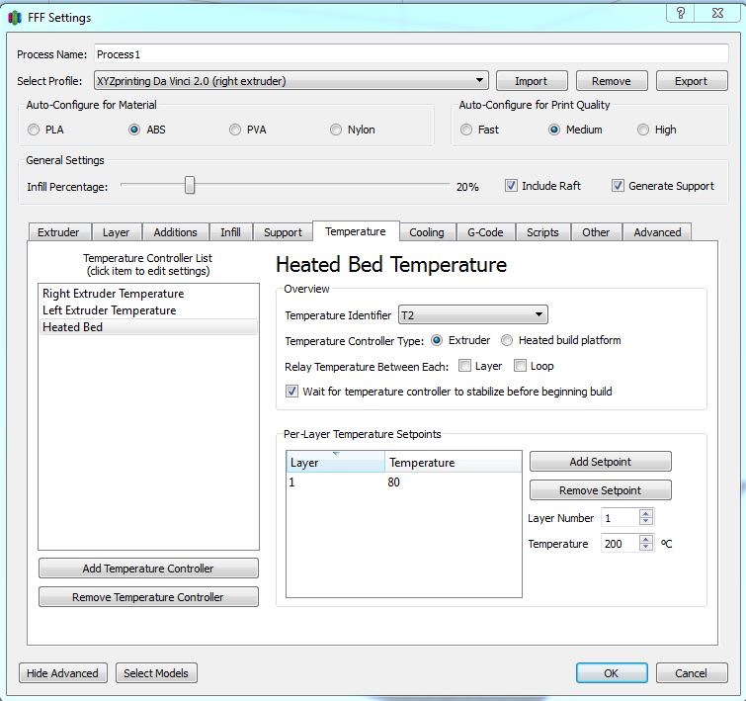Click the Process Name input field
Screen dimensions: 746x701
click(410, 54)
